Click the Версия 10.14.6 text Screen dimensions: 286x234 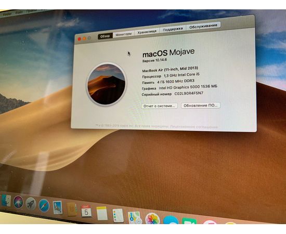click(154, 60)
